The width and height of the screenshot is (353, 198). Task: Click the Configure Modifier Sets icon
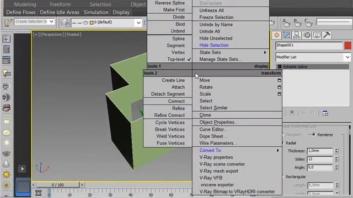click(x=325, y=113)
